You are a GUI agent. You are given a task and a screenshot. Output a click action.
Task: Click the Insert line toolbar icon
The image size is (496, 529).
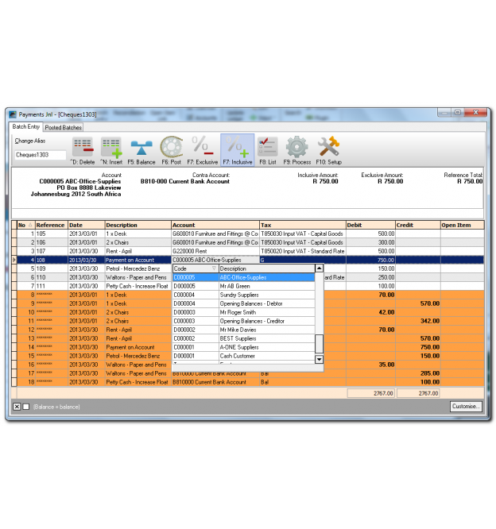click(x=110, y=147)
